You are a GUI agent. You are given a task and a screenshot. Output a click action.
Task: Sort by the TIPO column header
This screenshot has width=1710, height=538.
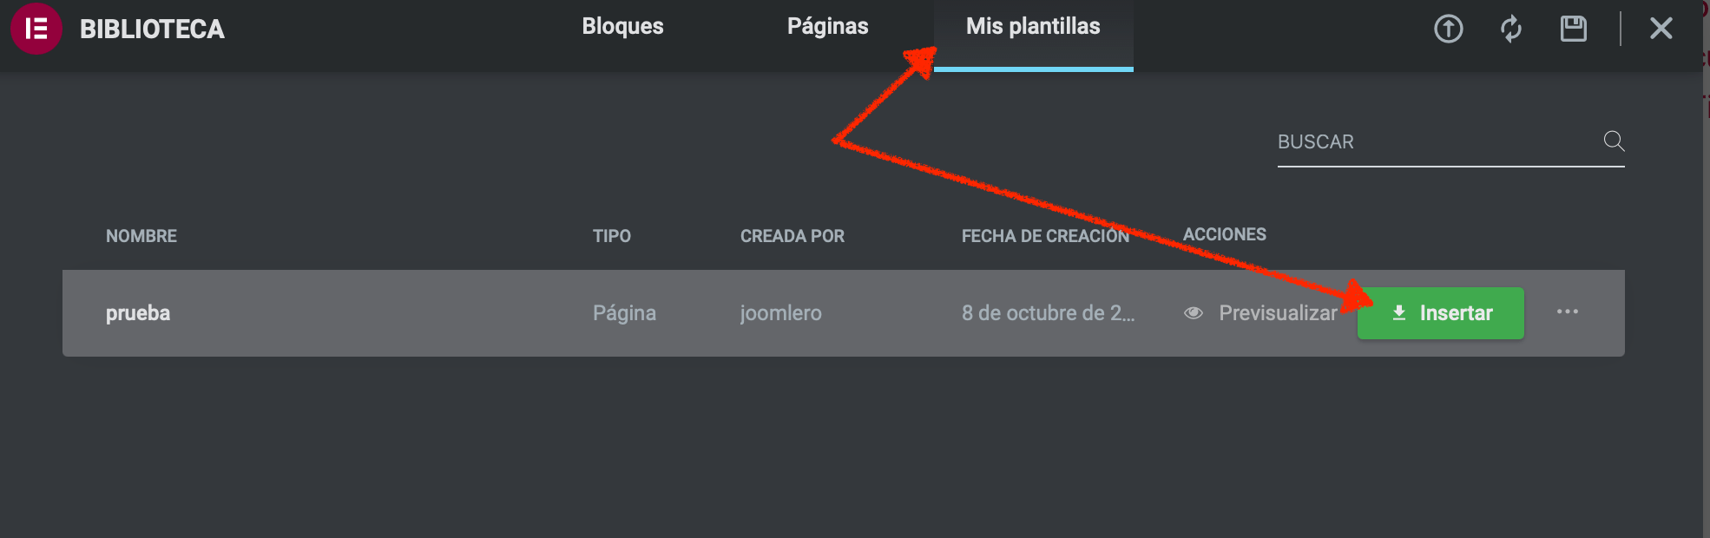tap(612, 236)
